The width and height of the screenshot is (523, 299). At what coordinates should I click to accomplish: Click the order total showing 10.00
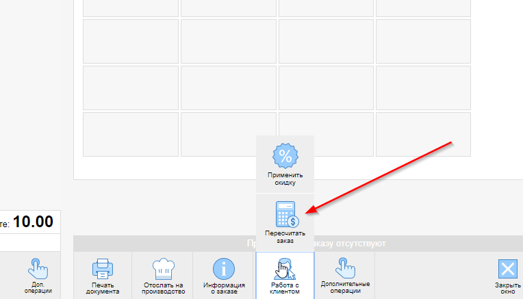pyautogui.click(x=32, y=221)
